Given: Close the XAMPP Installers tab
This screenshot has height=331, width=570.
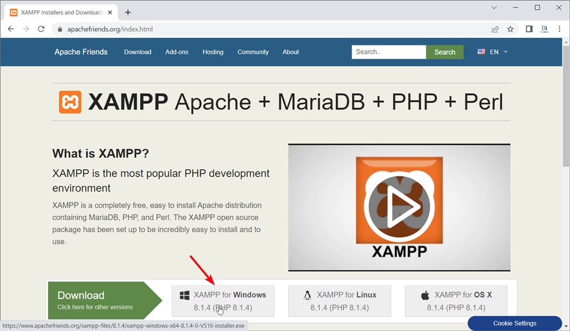Looking at the screenshot, I should [x=110, y=13].
